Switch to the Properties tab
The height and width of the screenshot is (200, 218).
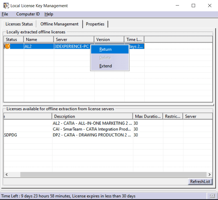pos(95,24)
